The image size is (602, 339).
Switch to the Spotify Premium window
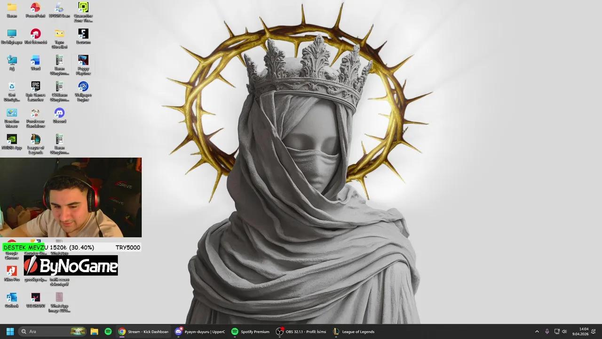coord(250,331)
